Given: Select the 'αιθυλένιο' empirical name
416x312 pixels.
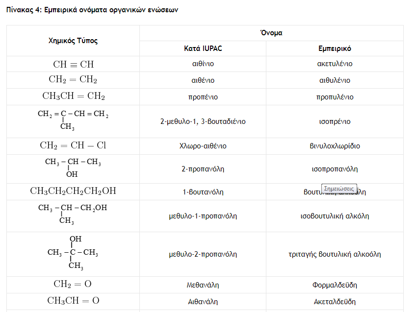Looking at the screenshot, I should pyautogui.click(x=335, y=80).
